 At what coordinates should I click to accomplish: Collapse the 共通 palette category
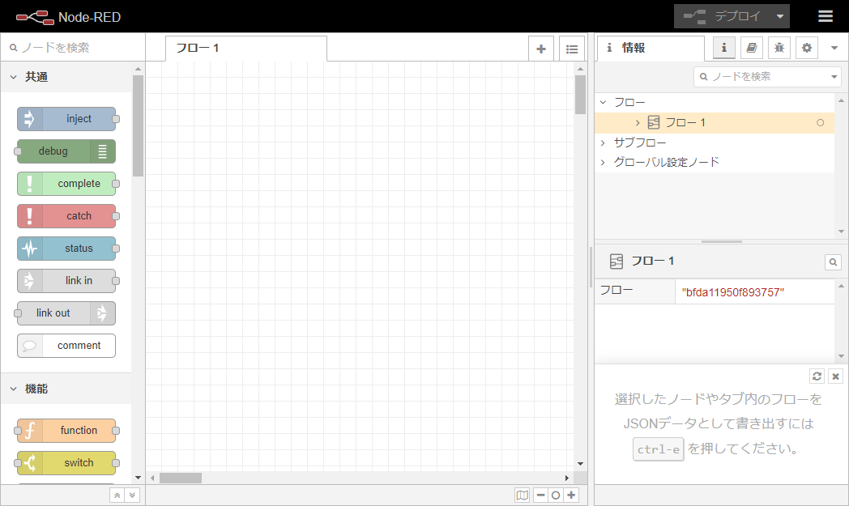(14, 77)
